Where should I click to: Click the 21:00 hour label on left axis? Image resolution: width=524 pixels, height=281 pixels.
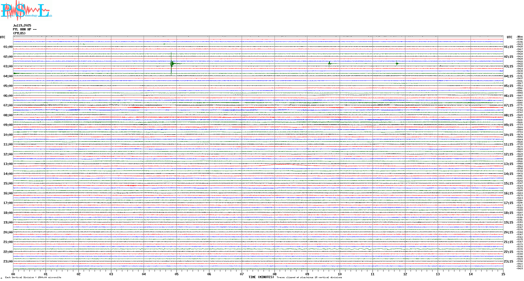pos(8,242)
